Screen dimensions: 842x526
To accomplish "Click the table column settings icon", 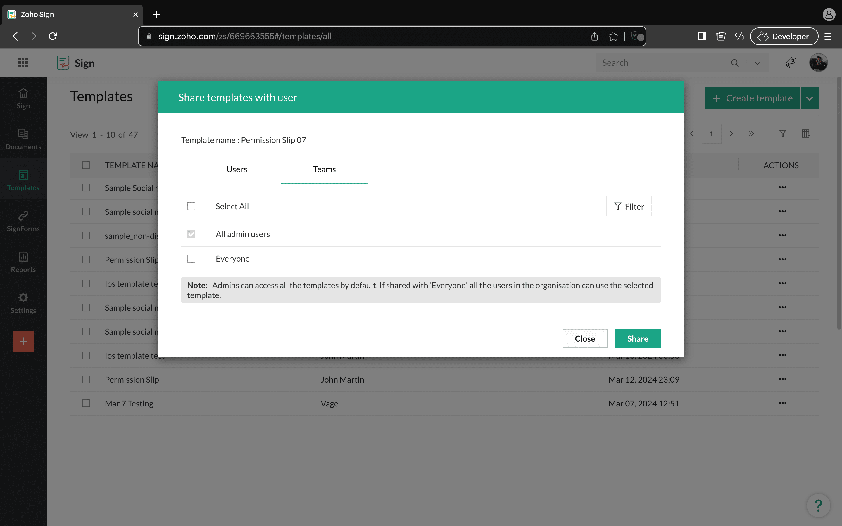I will click(805, 134).
